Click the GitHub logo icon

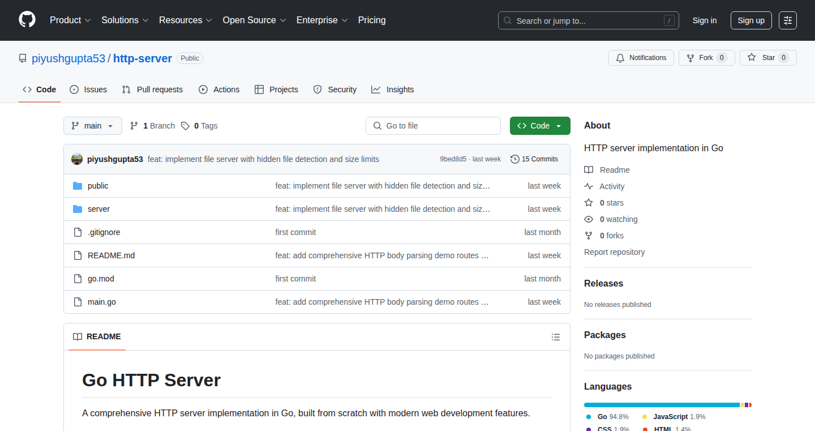click(x=27, y=20)
